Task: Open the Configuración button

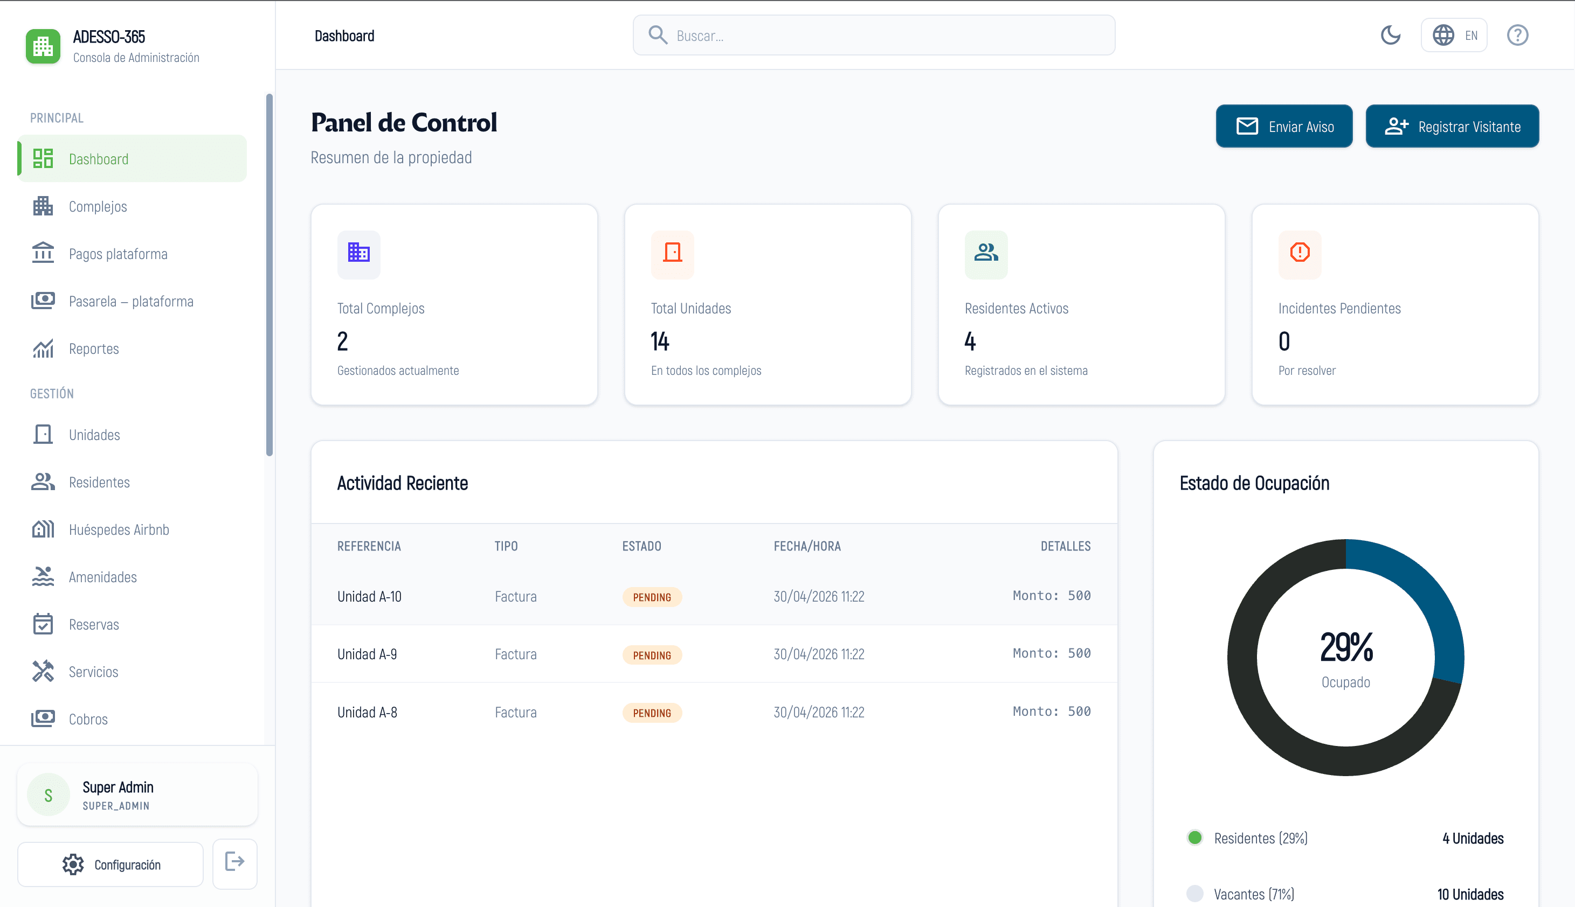Action: 110,864
